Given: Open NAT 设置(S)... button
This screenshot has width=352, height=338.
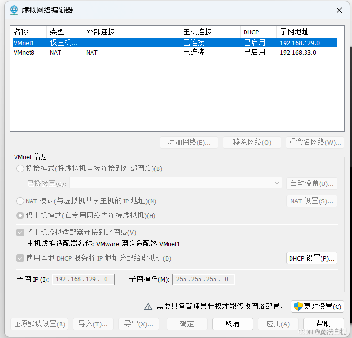Looking at the screenshot, I should [312, 201].
